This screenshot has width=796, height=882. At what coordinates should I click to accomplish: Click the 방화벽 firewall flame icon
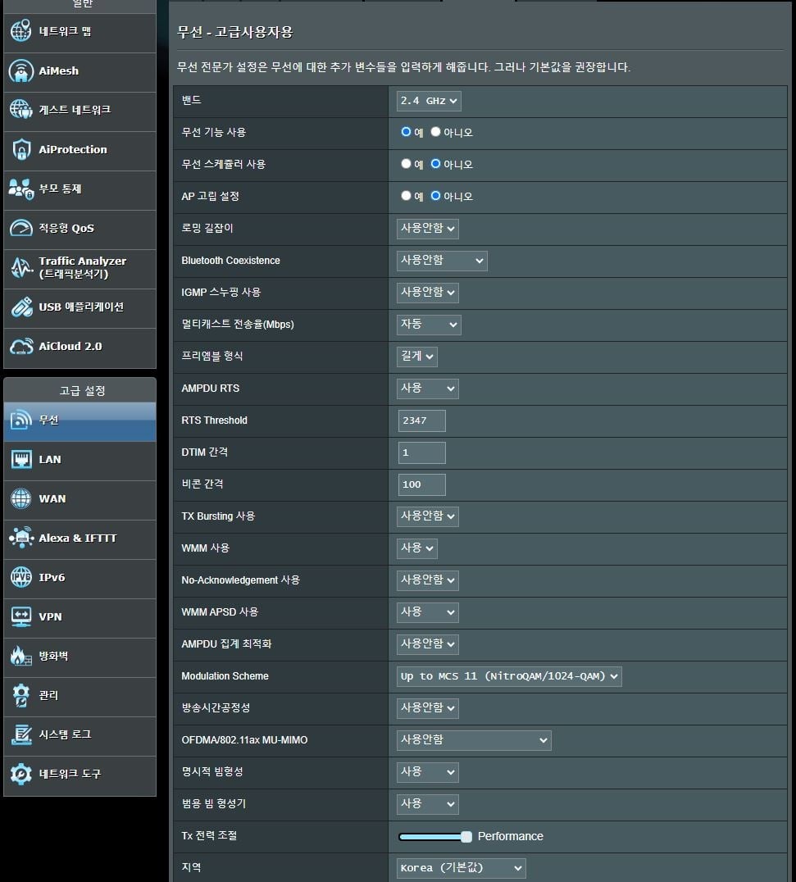(20, 656)
